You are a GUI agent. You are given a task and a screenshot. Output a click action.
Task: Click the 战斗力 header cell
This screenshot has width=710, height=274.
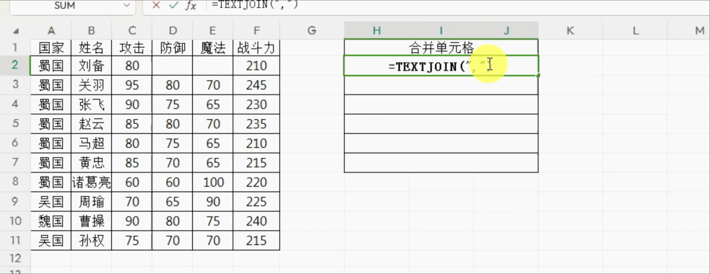pyautogui.click(x=256, y=48)
